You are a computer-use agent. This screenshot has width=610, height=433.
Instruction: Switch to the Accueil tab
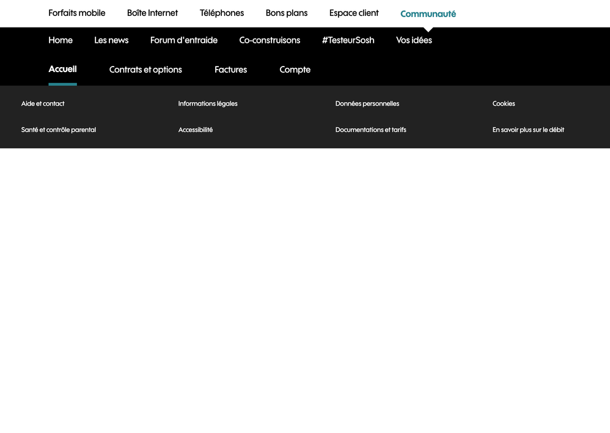(x=62, y=70)
